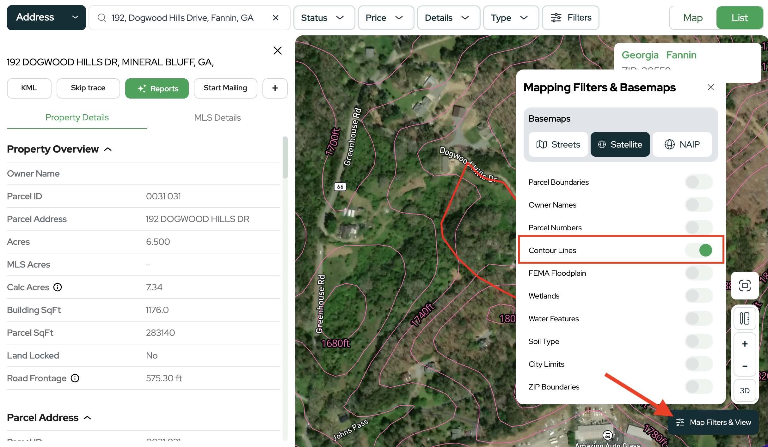This screenshot has height=447, width=768.
Task: Click the green Reports button
Action: tap(157, 88)
